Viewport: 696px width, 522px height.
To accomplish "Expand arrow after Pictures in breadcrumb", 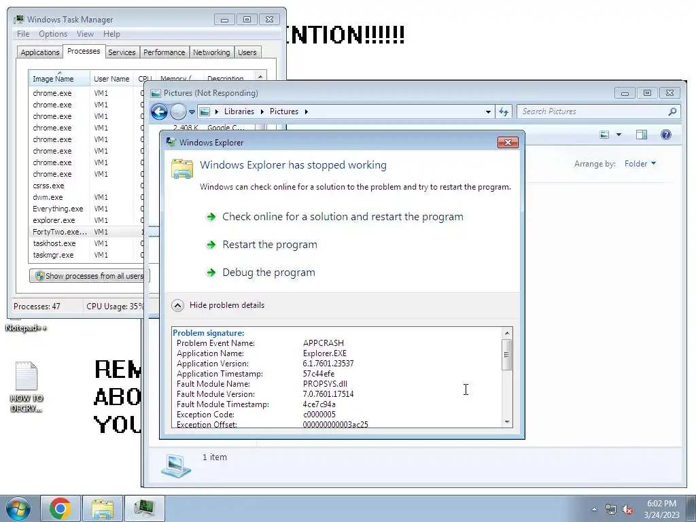I will click(x=307, y=112).
